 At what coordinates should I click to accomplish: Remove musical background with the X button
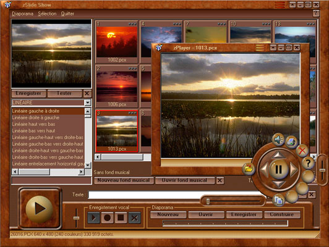pos(220,180)
